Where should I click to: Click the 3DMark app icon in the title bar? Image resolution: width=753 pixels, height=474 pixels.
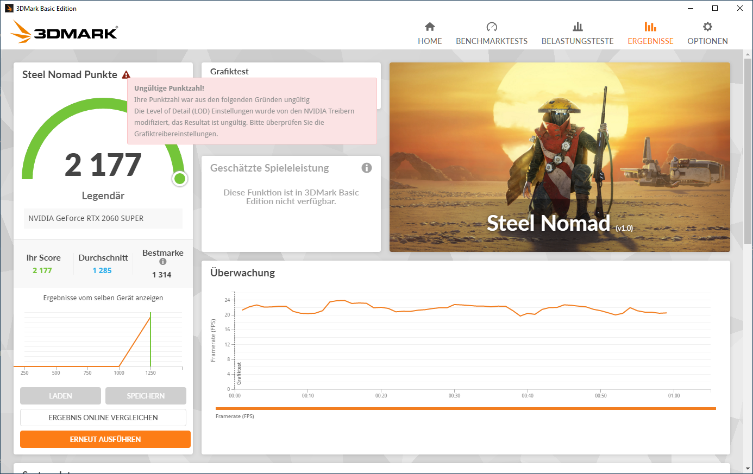pos(8,8)
